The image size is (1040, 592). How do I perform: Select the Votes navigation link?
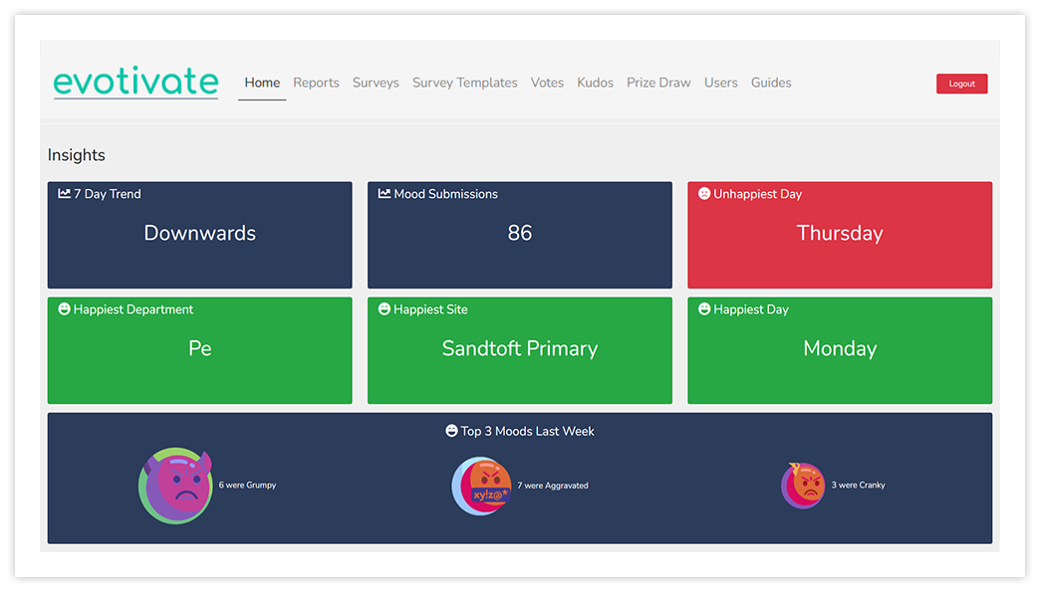(x=547, y=83)
